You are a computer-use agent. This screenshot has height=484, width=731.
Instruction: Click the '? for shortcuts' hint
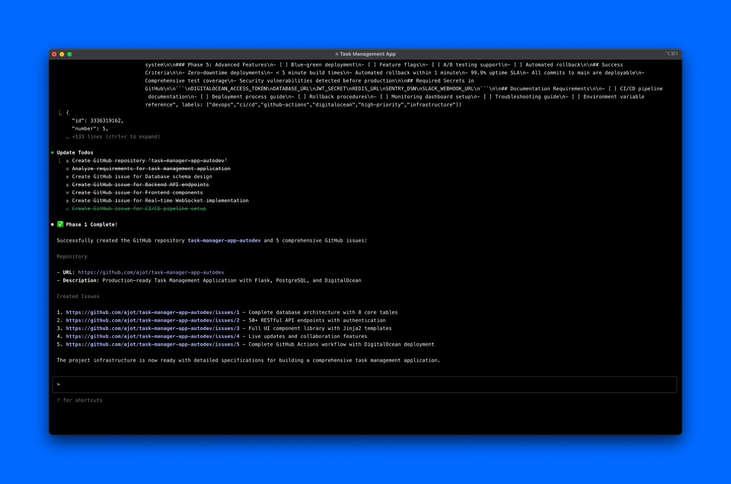(79, 400)
